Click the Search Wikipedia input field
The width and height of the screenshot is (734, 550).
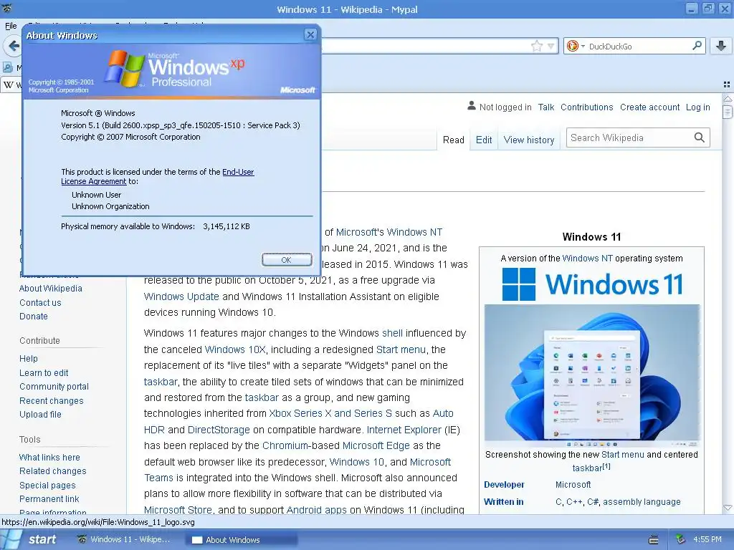[629, 137]
